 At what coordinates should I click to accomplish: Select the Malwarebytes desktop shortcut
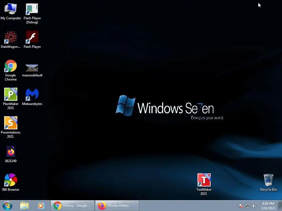click(x=32, y=97)
